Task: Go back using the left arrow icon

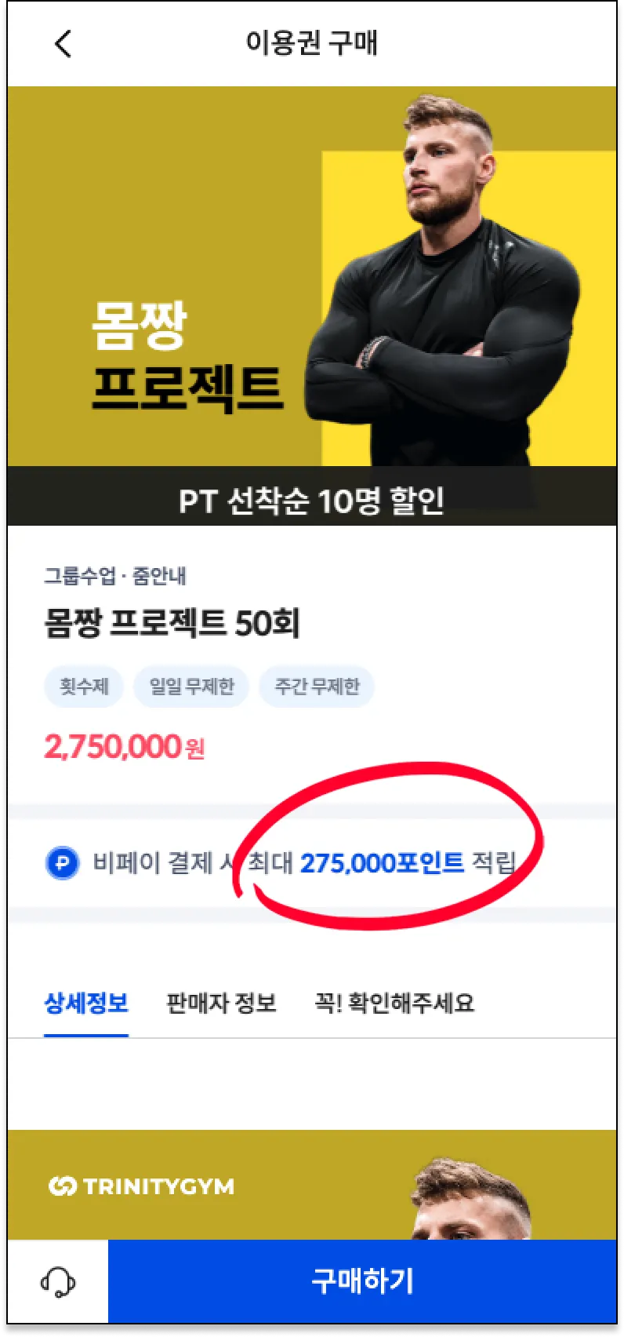Action: (63, 44)
